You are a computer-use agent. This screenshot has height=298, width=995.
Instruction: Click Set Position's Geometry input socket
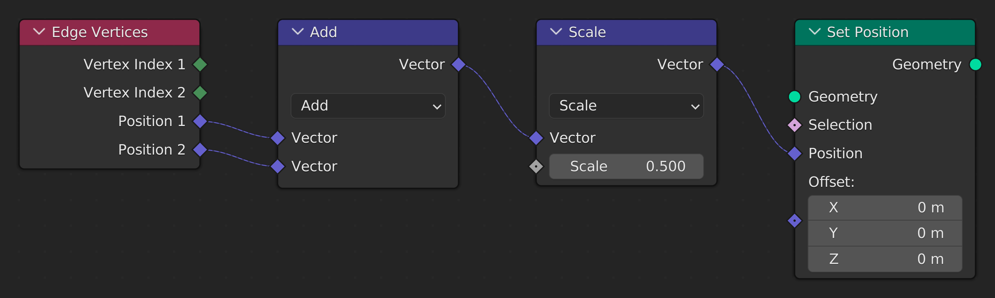[794, 96]
